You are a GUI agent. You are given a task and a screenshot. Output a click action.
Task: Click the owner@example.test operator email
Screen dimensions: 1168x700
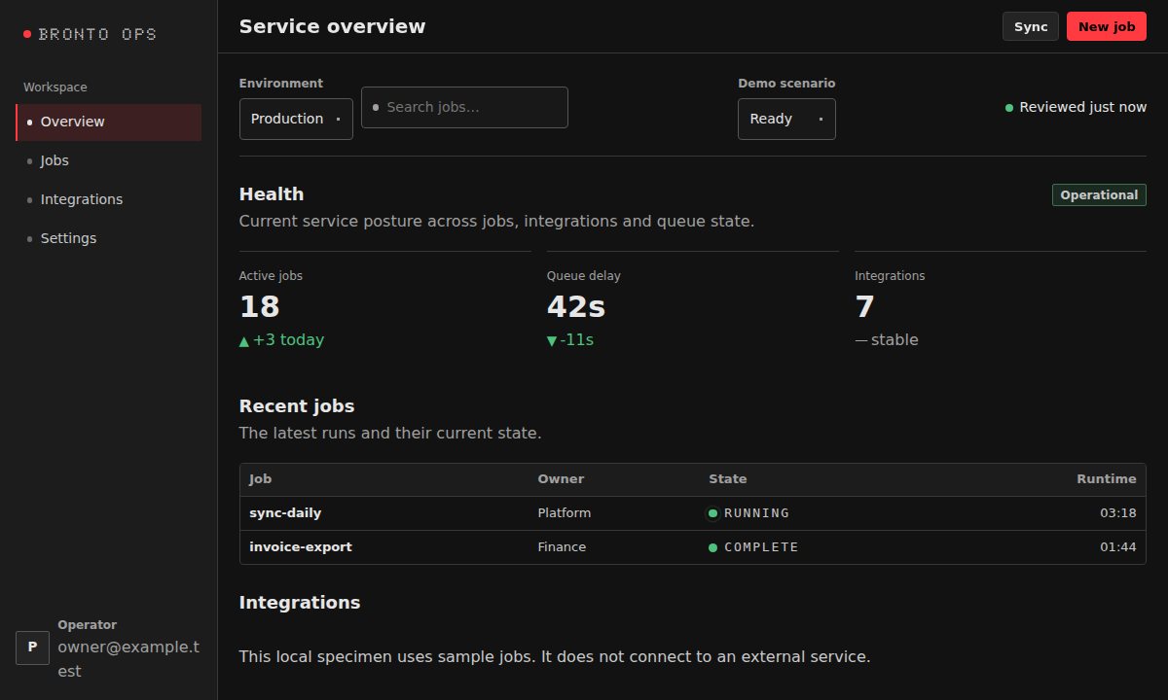pyautogui.click(x=128, y=659)
